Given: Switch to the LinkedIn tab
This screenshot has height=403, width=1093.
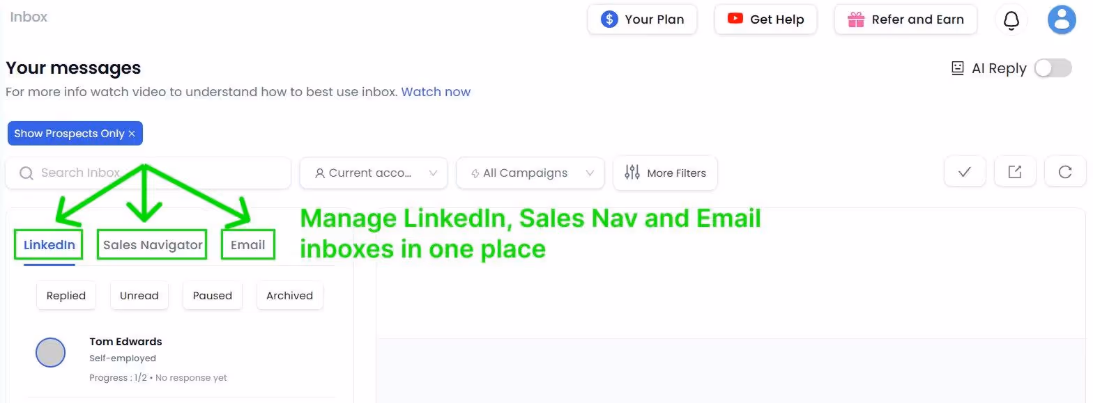Looking at the screenshot, I should [49, 245].
